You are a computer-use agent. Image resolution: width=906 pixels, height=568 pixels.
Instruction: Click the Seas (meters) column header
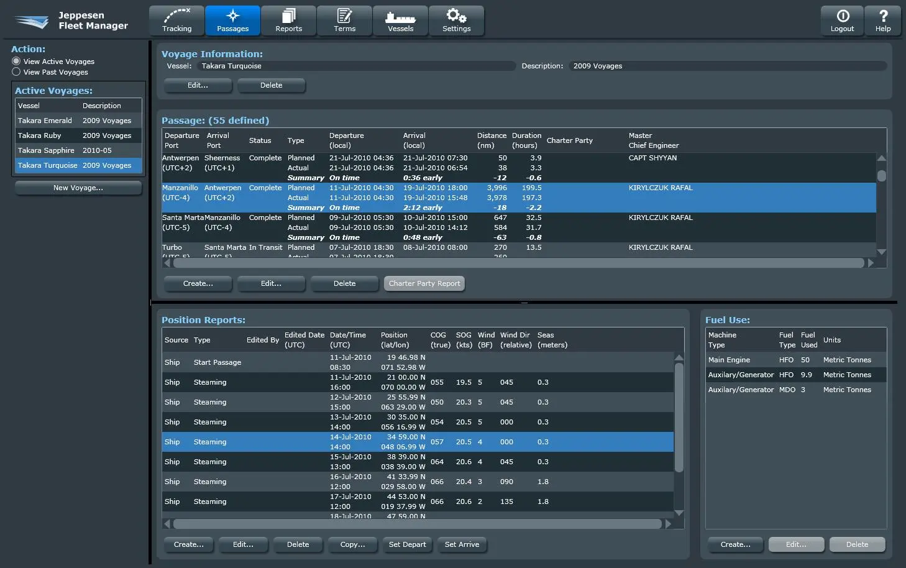point(552,340)
